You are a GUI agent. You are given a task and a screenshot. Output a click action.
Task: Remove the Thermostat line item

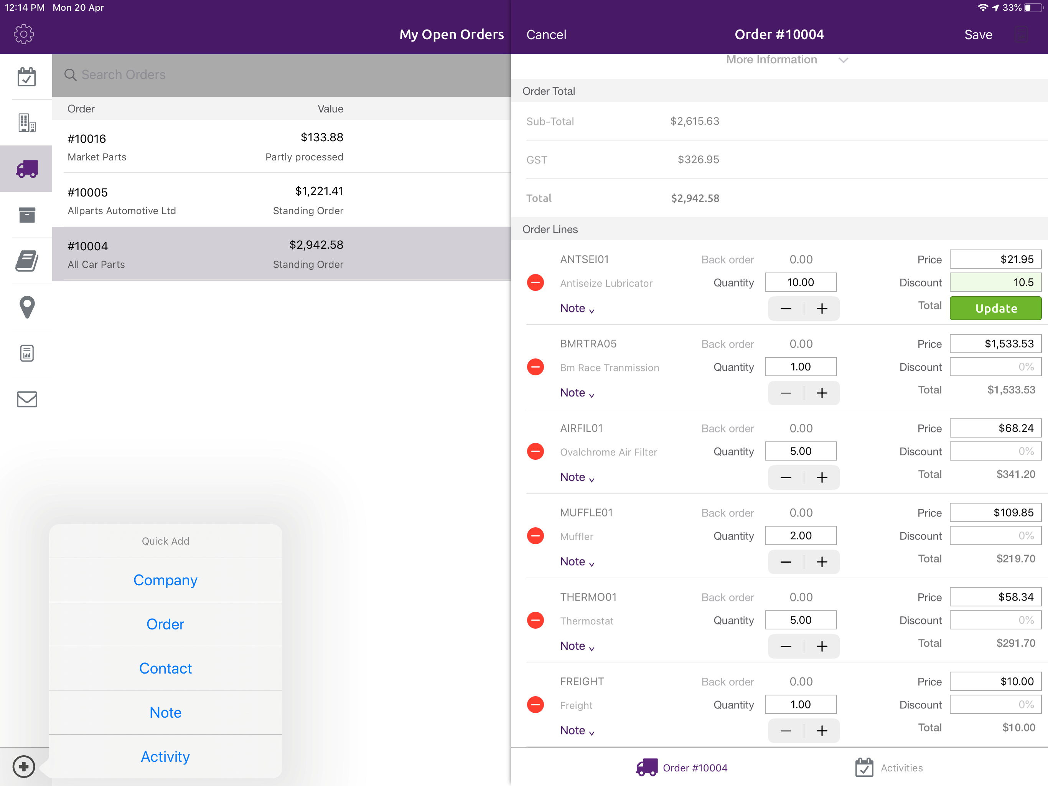[x=536, y=619]
